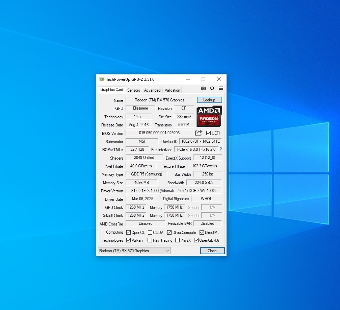The height and width of the screenshot is (310, 340).
Task: Click the Subvendor field MSI
Action: pos(142,141)
